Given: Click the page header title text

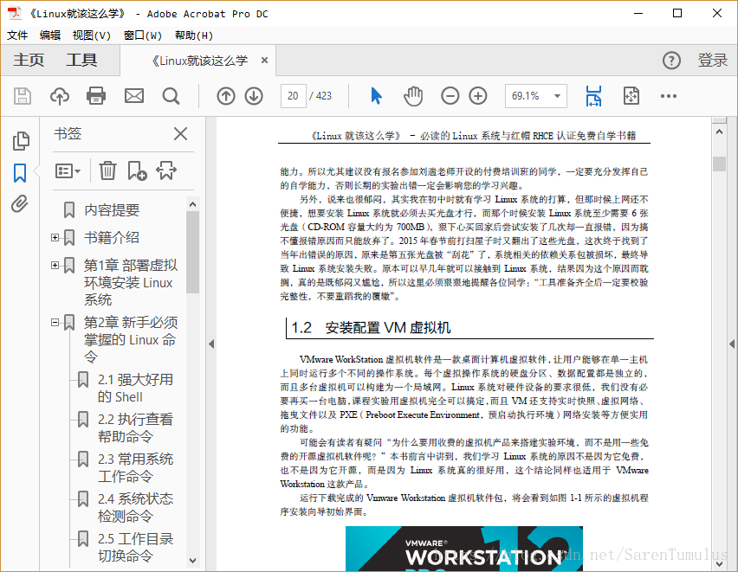Looking at the screenshot, I should coord(473,136).
